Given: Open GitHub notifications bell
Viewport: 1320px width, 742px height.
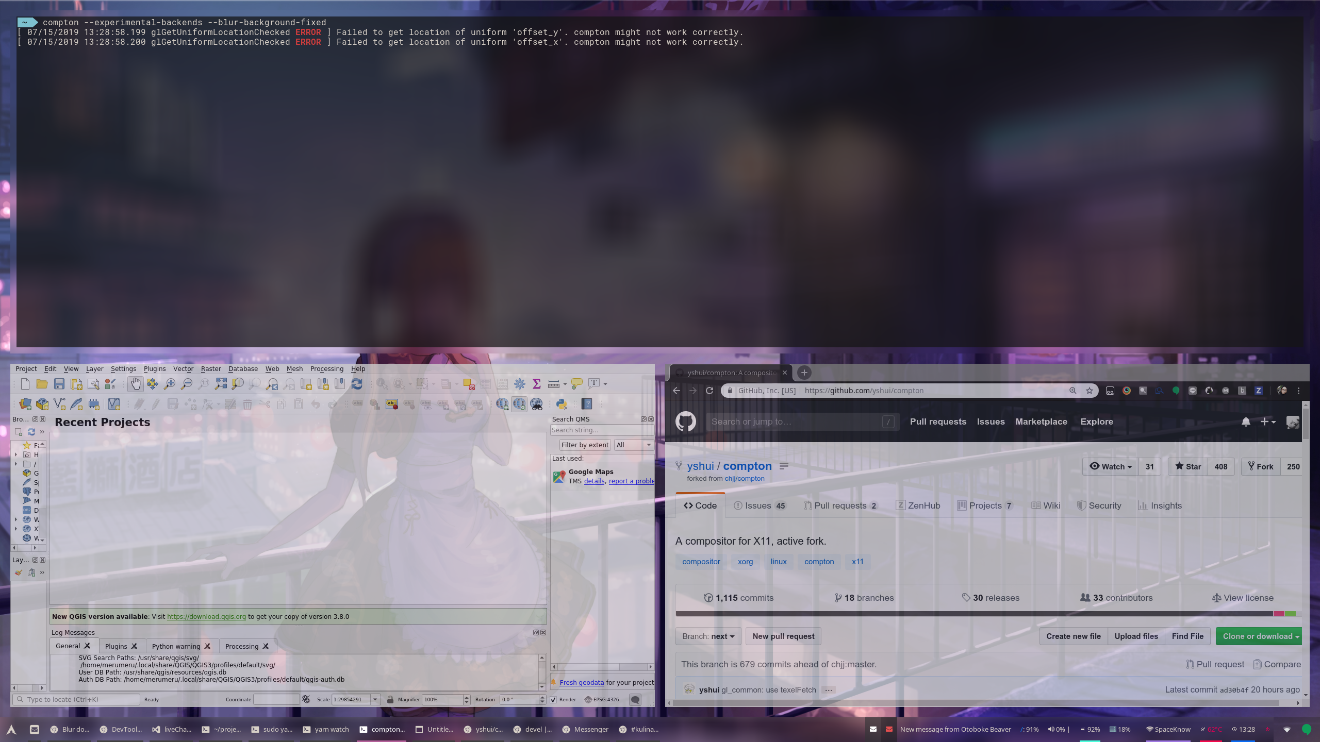Looking at the screenshot, I should (1246, 421).
